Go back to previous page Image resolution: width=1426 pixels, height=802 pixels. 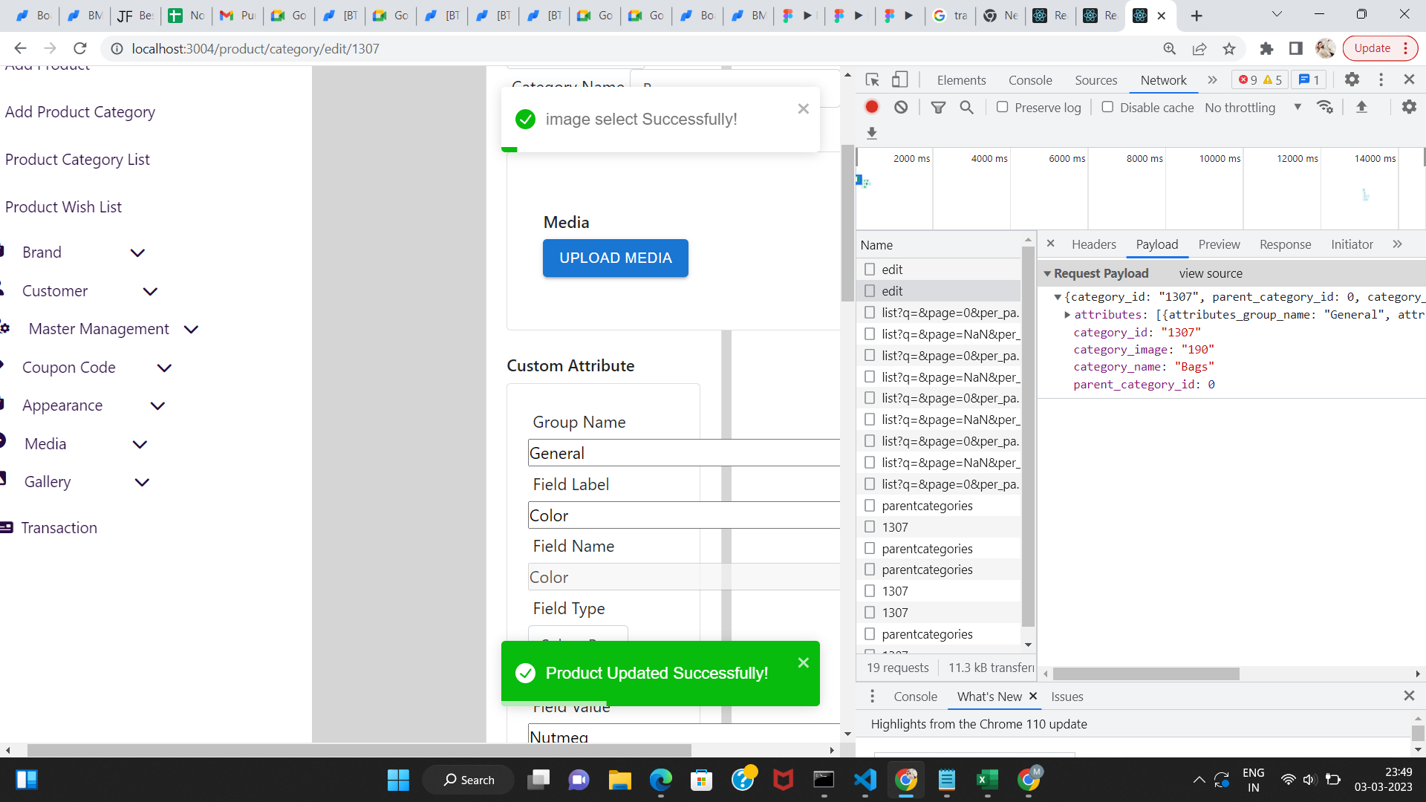pyautogui.click(x=20, y=48)
